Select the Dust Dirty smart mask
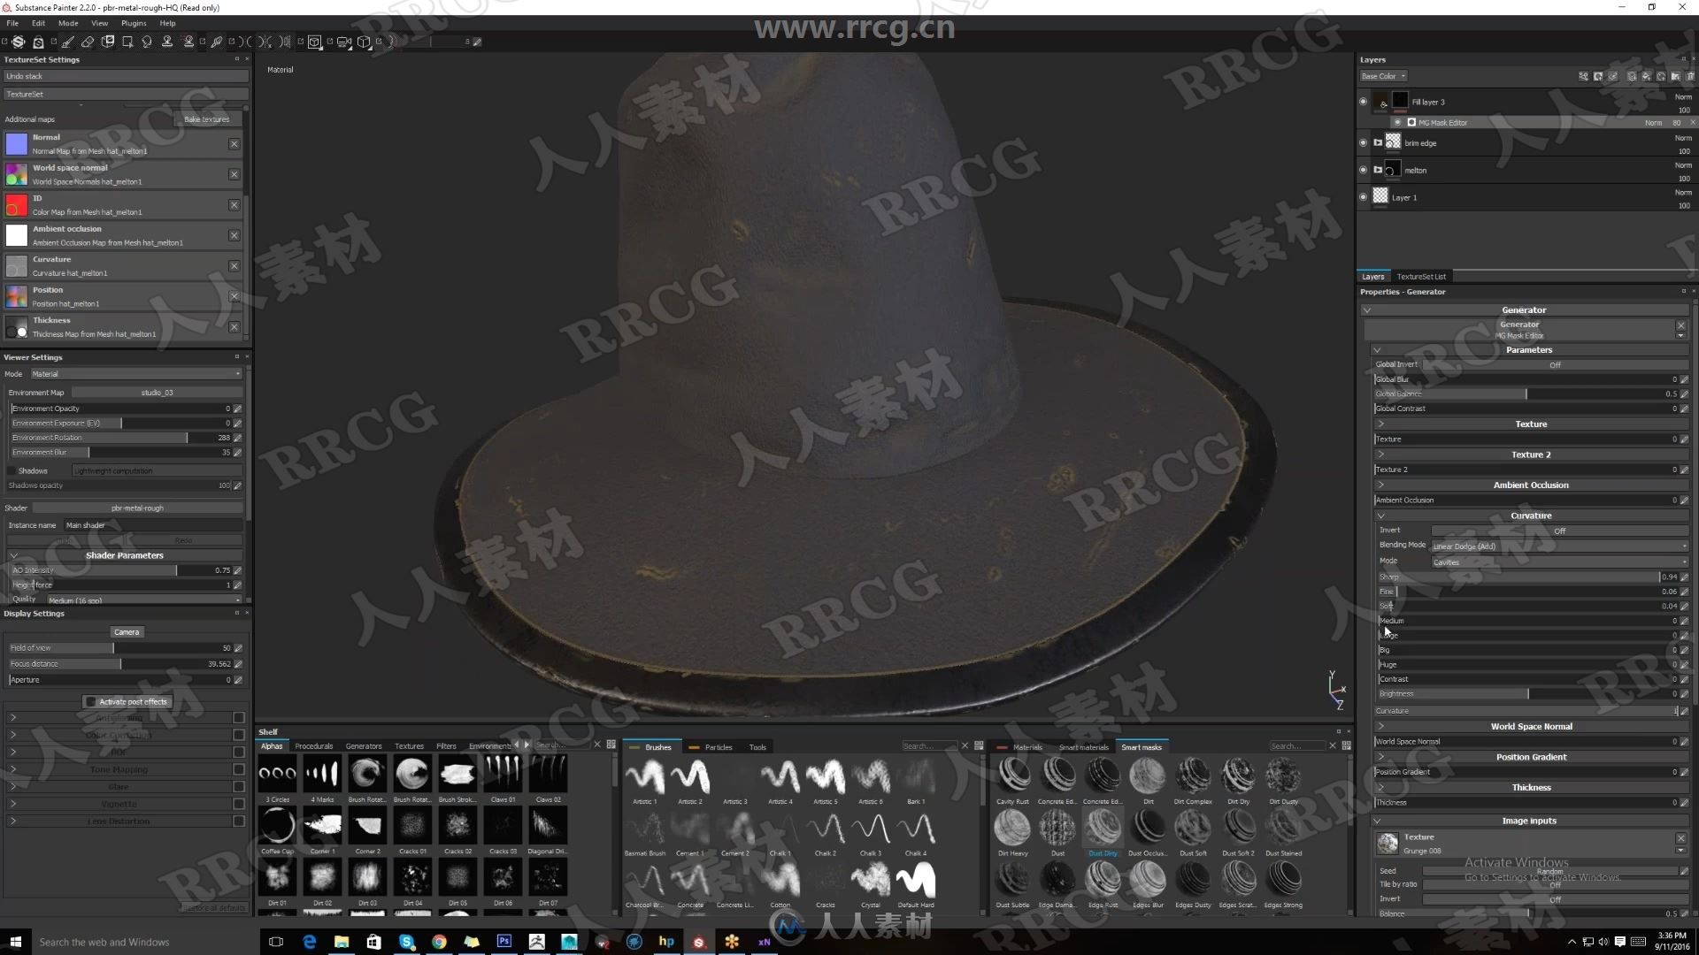This screenshot has height=955, width=1699. (1103, 833)
